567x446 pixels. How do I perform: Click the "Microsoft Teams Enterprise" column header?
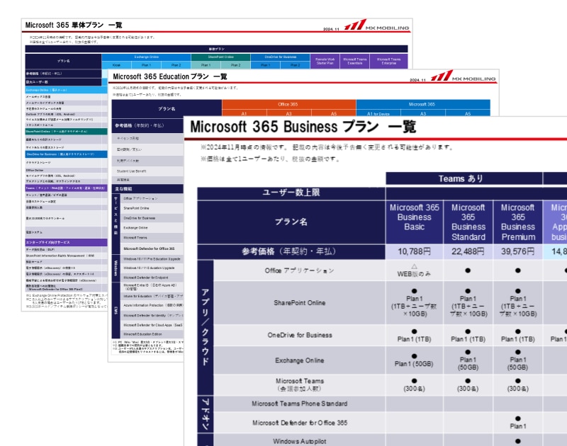(388, 61)
